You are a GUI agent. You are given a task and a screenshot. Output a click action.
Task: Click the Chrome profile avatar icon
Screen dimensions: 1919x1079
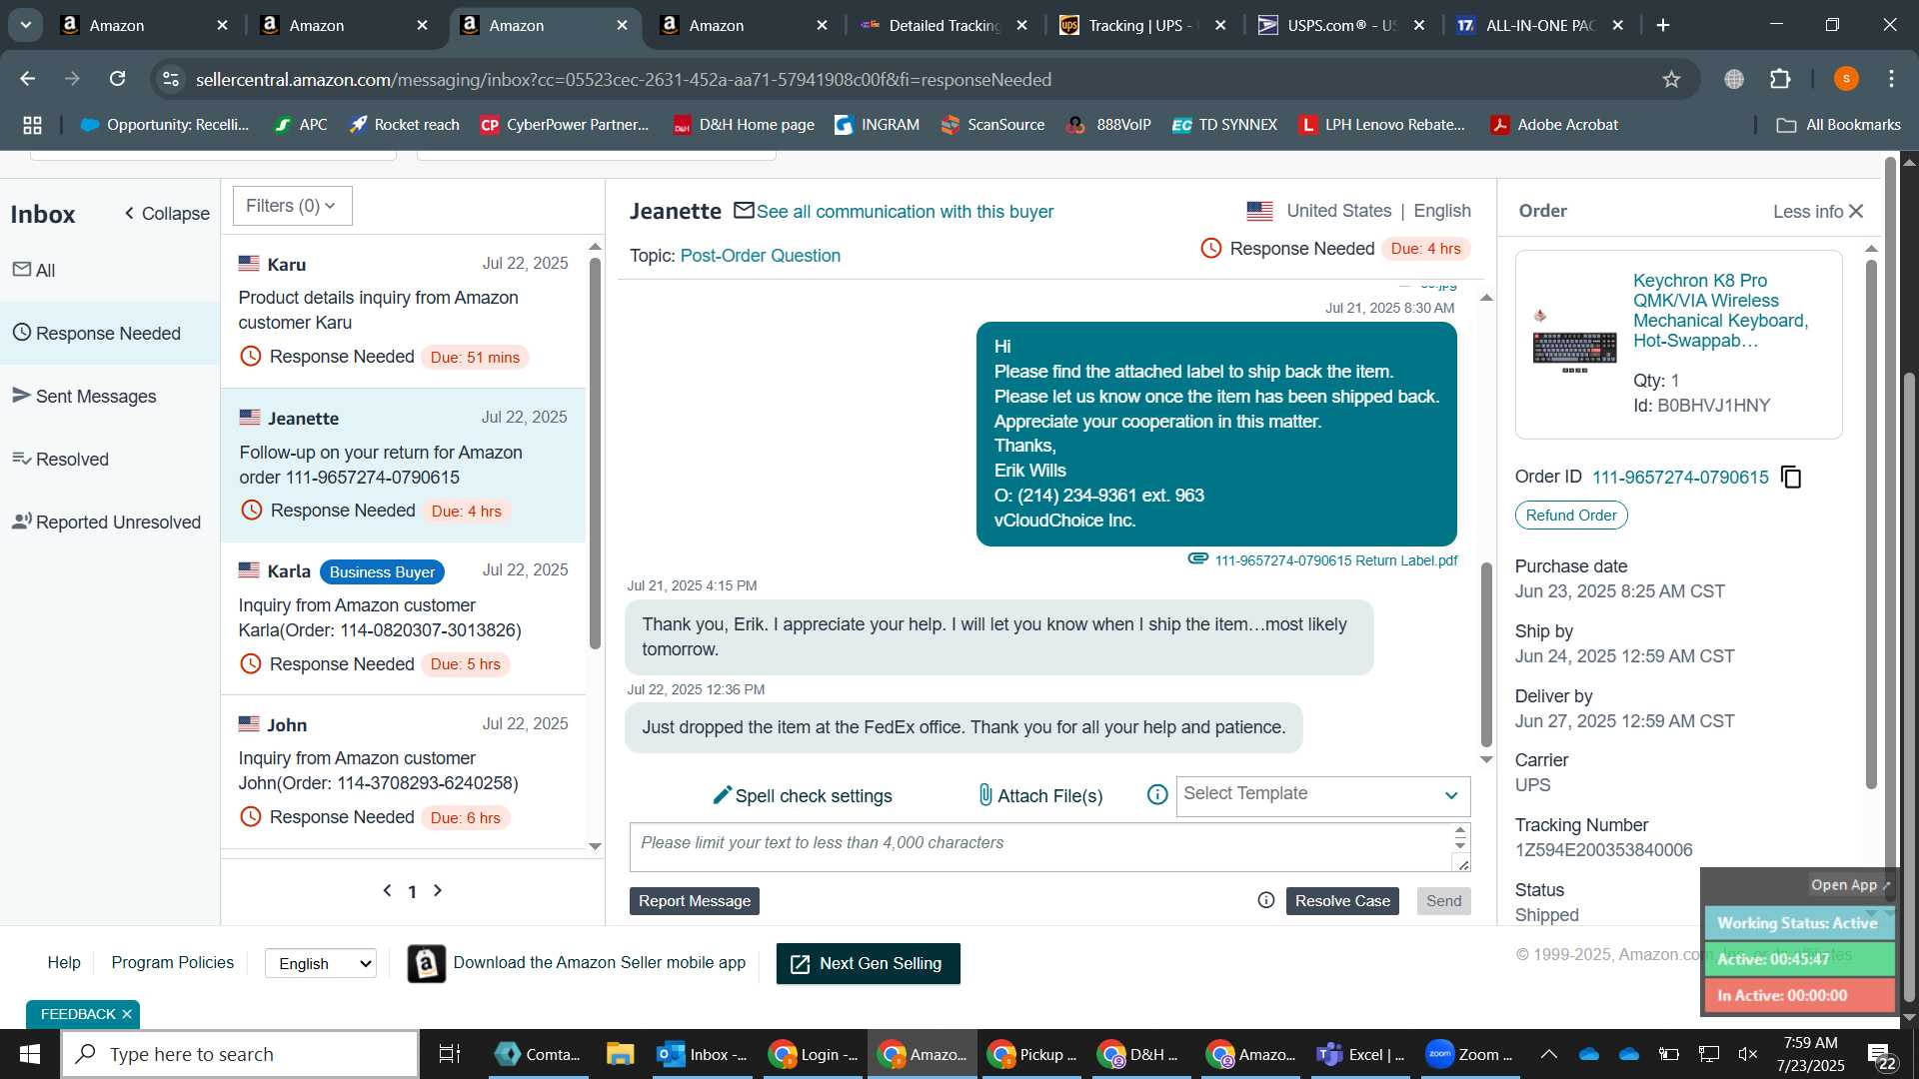pos(1846,79)
